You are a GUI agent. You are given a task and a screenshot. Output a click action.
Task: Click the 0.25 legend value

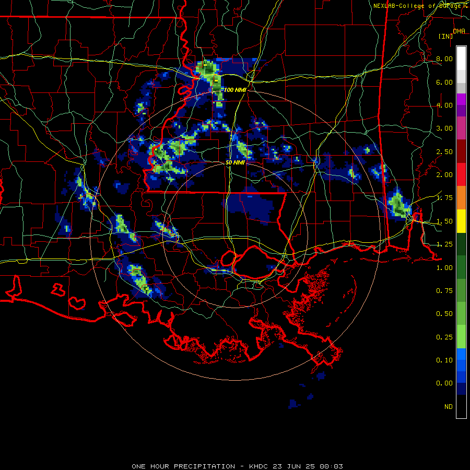[x=444, y=337]
